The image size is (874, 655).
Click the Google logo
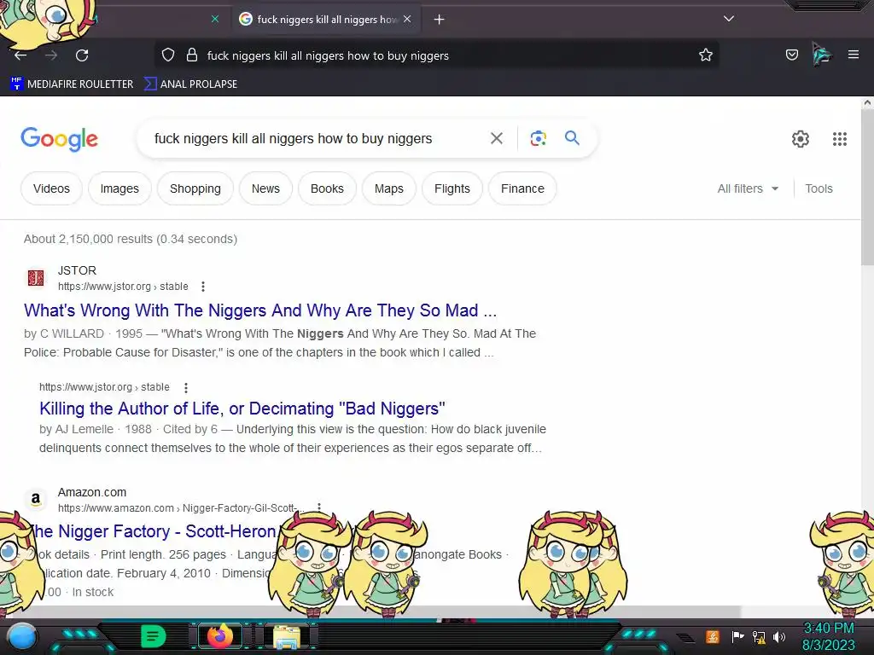(59, 139)
